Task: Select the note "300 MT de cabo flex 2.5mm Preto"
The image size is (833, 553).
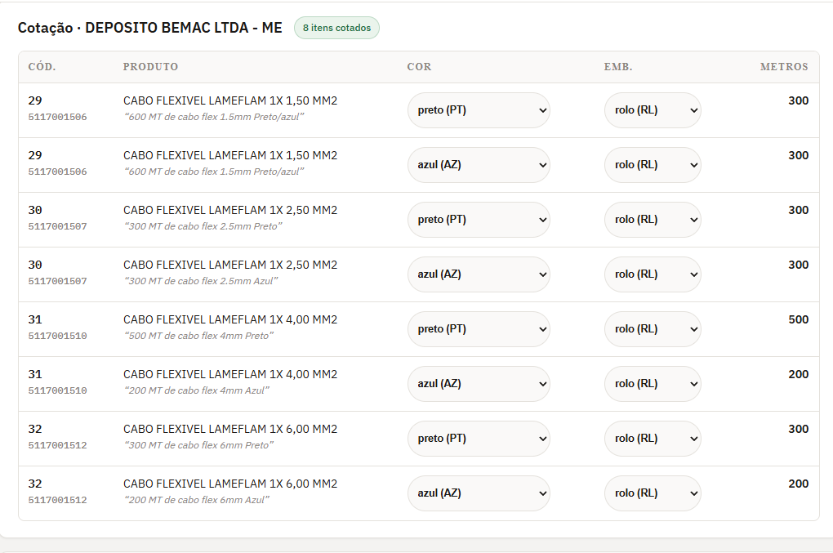Action: (x=203, y=226)
